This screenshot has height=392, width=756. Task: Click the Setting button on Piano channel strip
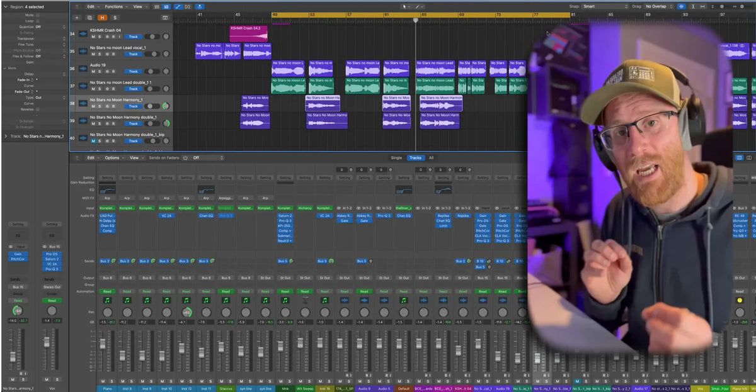click(106, 178)
